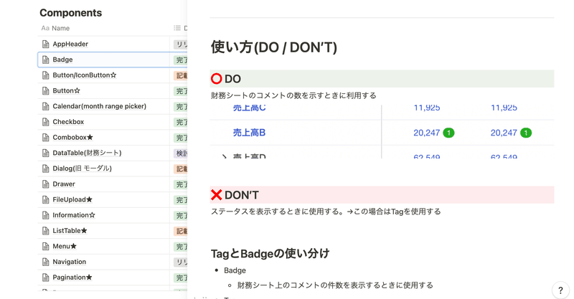Click the second green badge next to 20,247

click(x=526, y=133)
